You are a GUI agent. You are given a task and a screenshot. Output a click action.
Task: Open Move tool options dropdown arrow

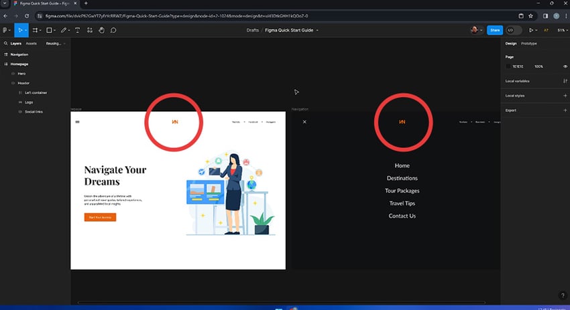25,31
